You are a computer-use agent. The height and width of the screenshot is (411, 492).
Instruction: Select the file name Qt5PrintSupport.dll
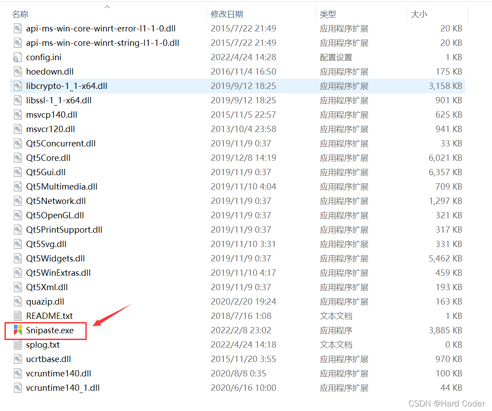(x=64, y=230)
